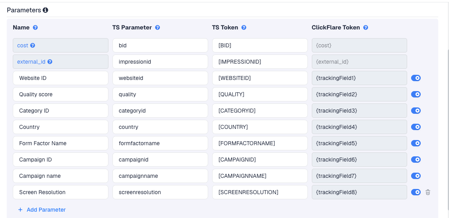Click the screenresolution TS Parameter field

160,192
